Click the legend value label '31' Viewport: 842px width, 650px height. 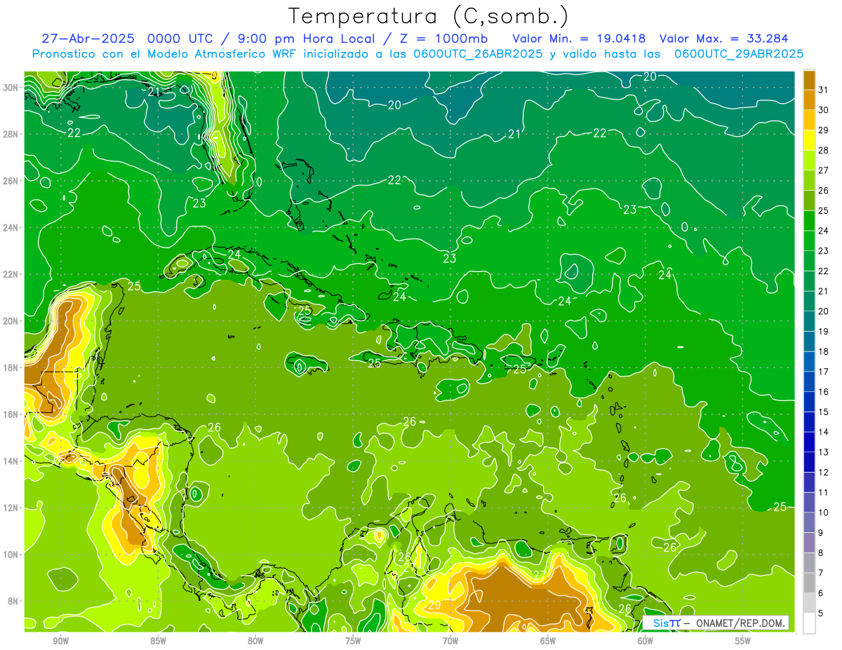(824, 89)
